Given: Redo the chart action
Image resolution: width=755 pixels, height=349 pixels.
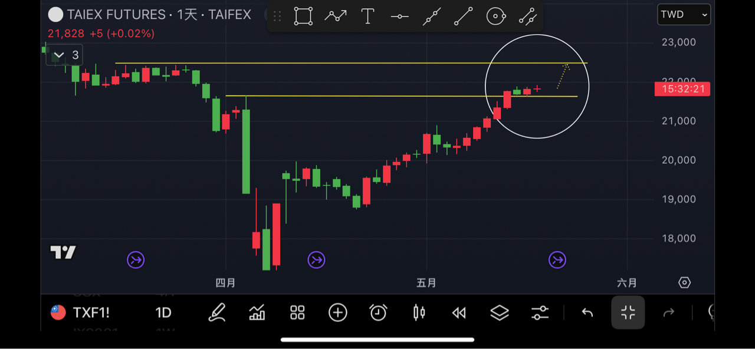Looking at the screenshot, I should [668, 312].
